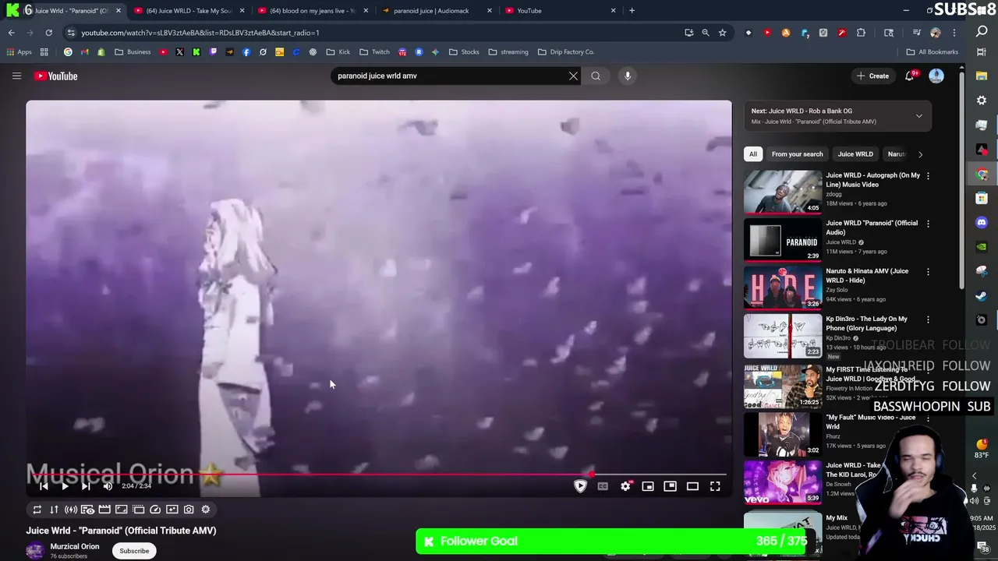The width and height of the screenshot is (998, 561).
Task: Toggle the loop button below the video
Action: [x=37, y=510]
